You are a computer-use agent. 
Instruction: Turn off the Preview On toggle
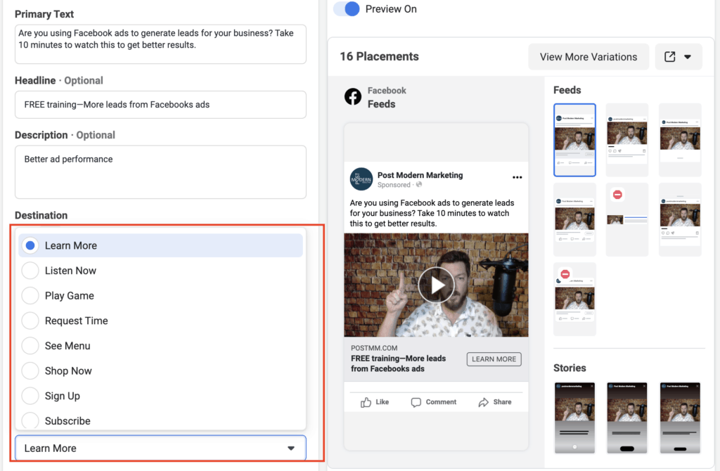pos(346,9)
